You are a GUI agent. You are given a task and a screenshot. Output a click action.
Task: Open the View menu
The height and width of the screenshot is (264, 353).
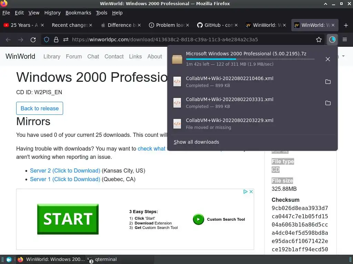pyautogui.click(x=34, y=13)
